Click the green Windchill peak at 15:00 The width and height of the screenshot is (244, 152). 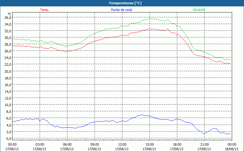[x=149, y=18]
